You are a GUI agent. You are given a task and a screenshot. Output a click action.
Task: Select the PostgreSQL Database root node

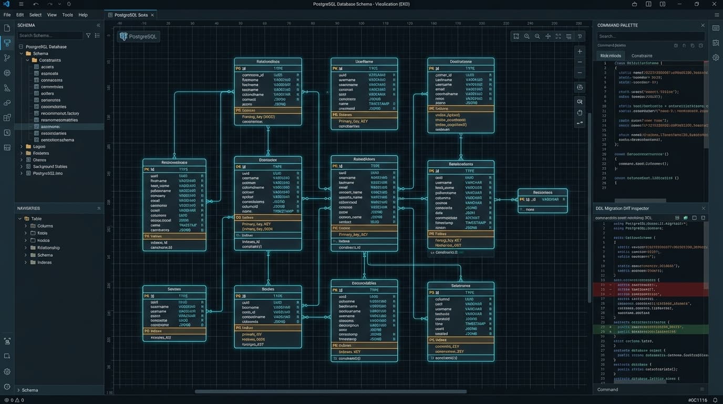tap(46, 47)
